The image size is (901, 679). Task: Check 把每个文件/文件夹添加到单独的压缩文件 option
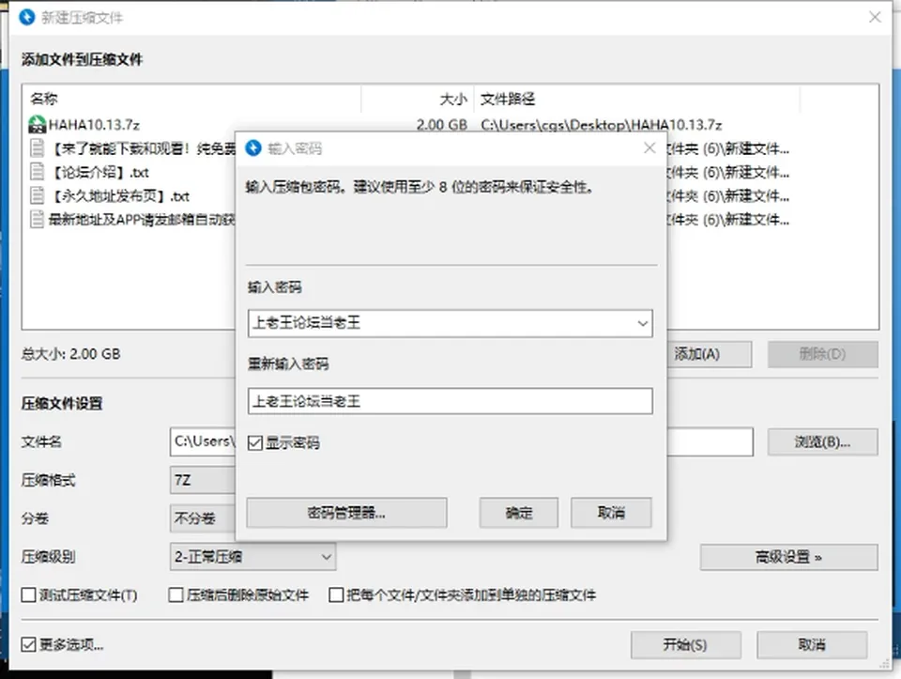tap(336, 594)
